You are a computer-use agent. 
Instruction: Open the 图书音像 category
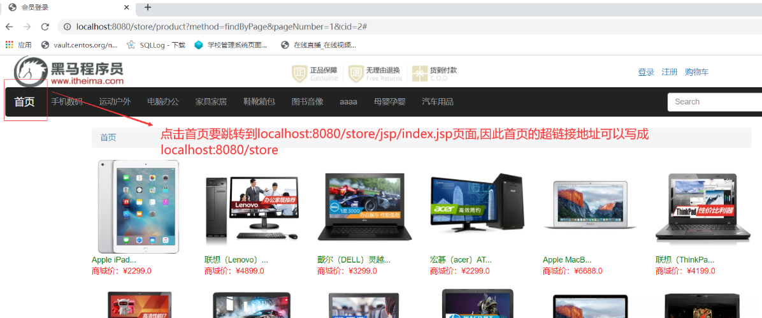click(308, 101)
